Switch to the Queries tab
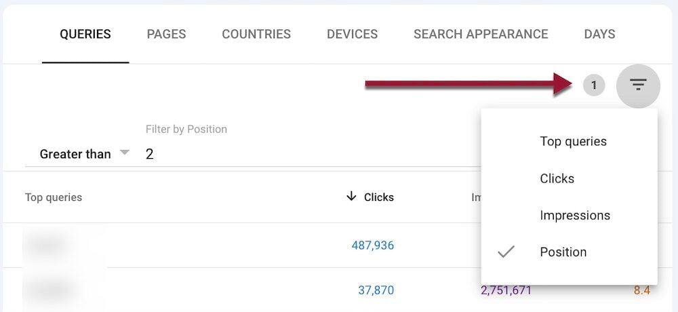Screen dimensions: 678x312 (x=85, y=34)
